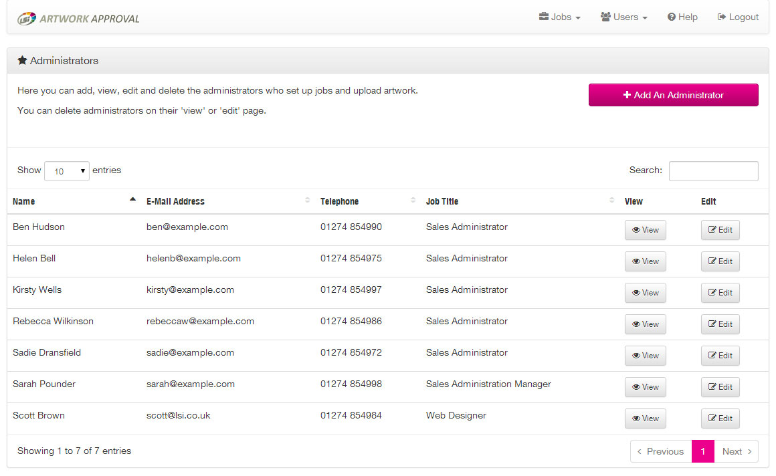View Kirsty Wells's administrator record
The image size is (776, 476).
(646, 293)
